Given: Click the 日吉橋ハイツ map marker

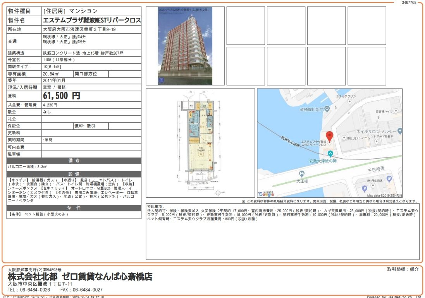Looking at the screenshot, I should click(396, 110).
